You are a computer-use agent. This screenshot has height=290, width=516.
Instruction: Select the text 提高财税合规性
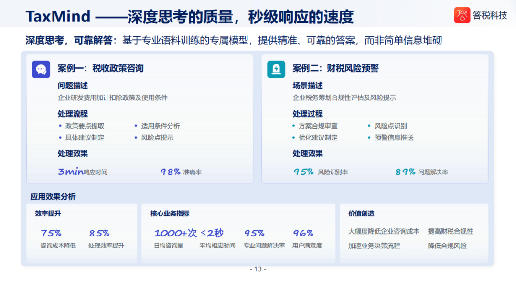tap(451, 231)
